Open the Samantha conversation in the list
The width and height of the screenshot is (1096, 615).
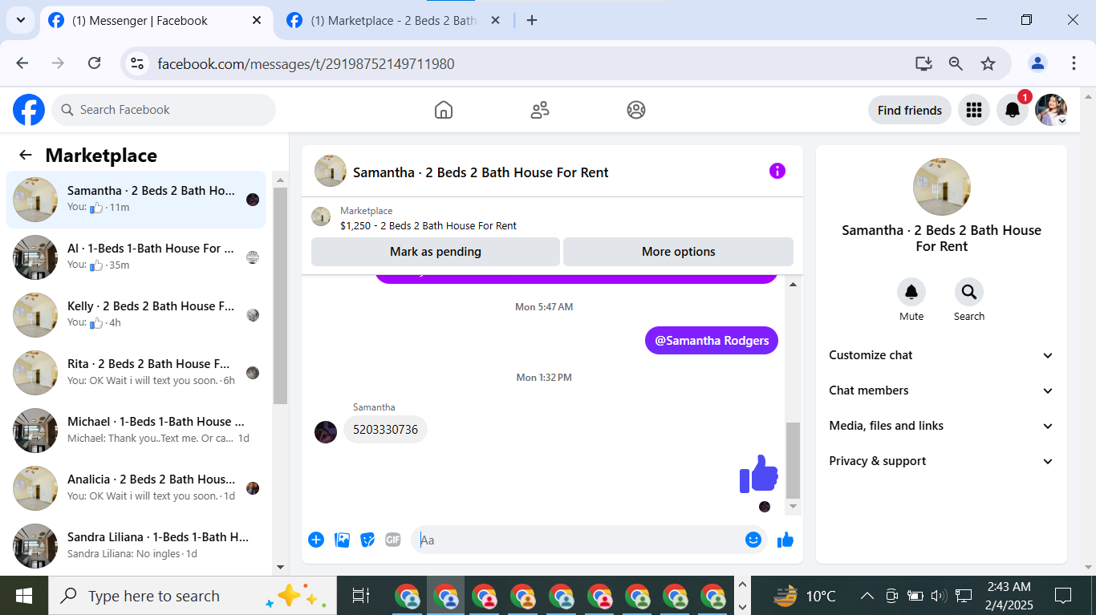(136, 200)
